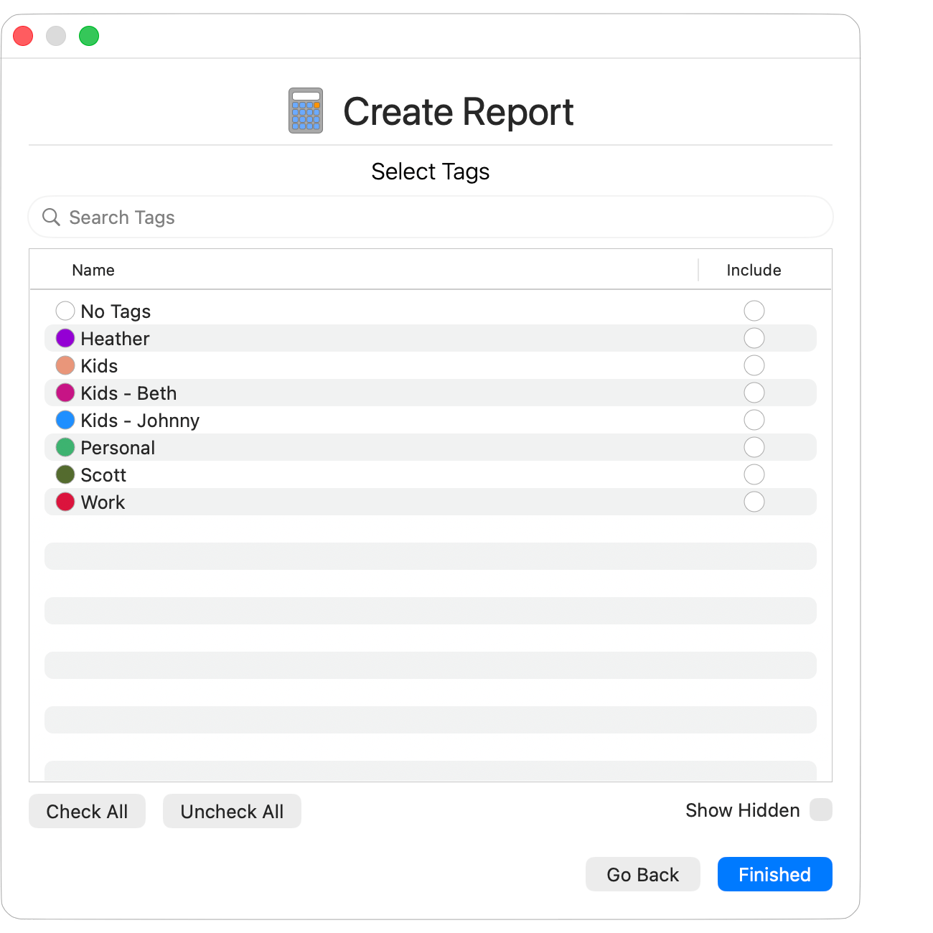Click Finished to create the report

[774, 874]
